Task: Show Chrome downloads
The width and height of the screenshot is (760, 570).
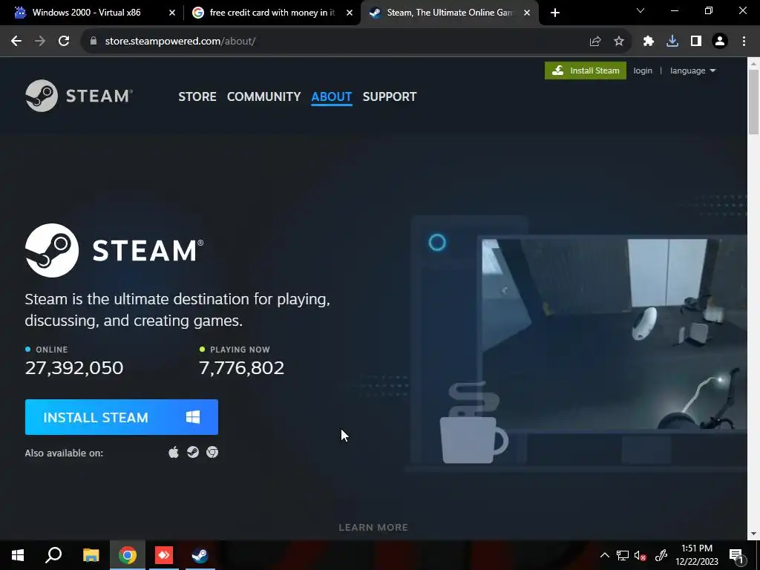Action: coord(672,42)
